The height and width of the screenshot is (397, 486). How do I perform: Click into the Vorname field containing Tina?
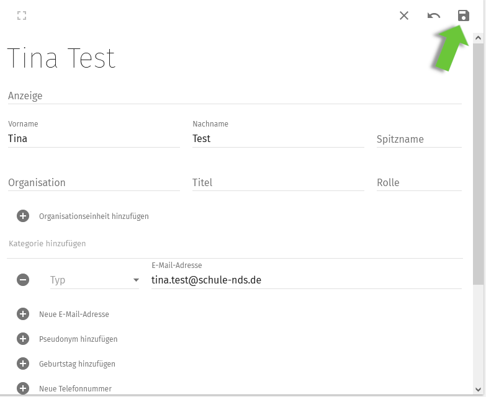coord(94,138)
